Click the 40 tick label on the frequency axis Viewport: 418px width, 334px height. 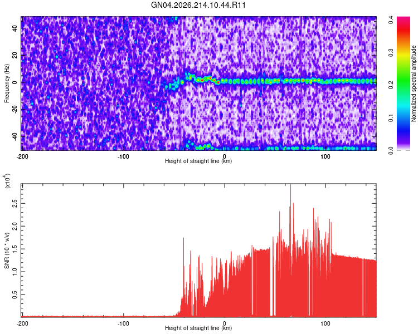point(14,28)
